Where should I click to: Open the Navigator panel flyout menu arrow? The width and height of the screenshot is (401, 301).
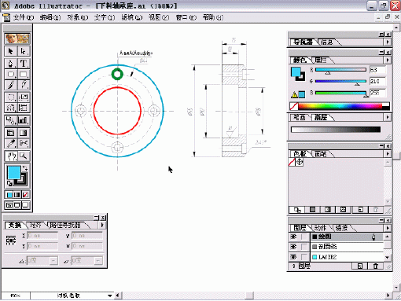pos(388,42)
